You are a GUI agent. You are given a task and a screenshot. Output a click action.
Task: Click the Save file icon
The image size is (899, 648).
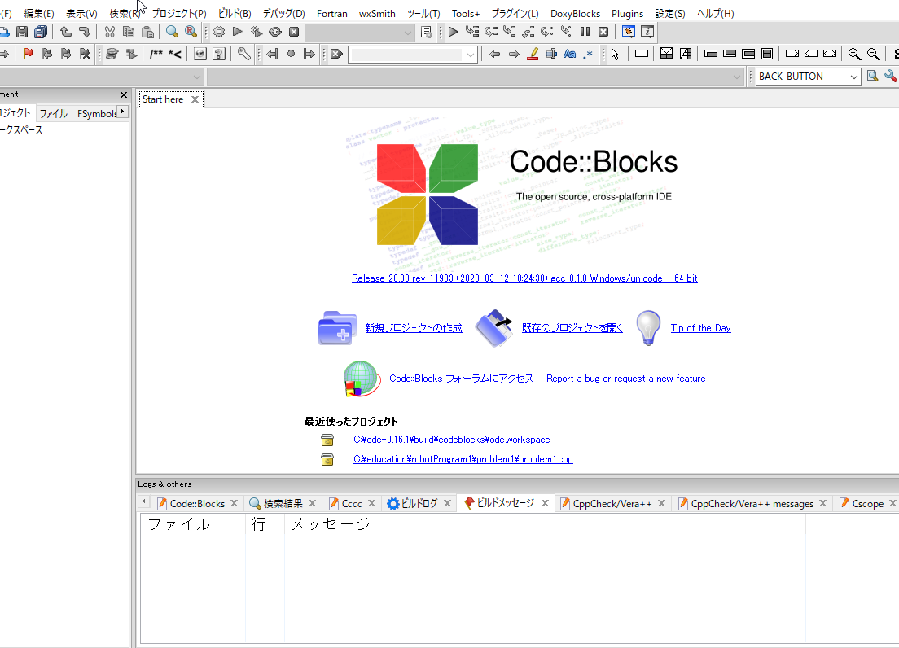point(22,32)
